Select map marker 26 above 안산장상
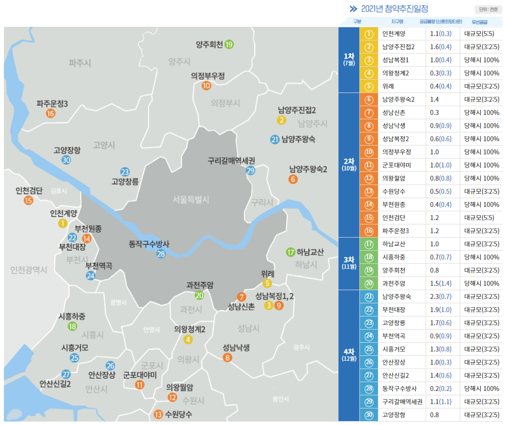Screen dimensions: 506x425 coord(111,366)
